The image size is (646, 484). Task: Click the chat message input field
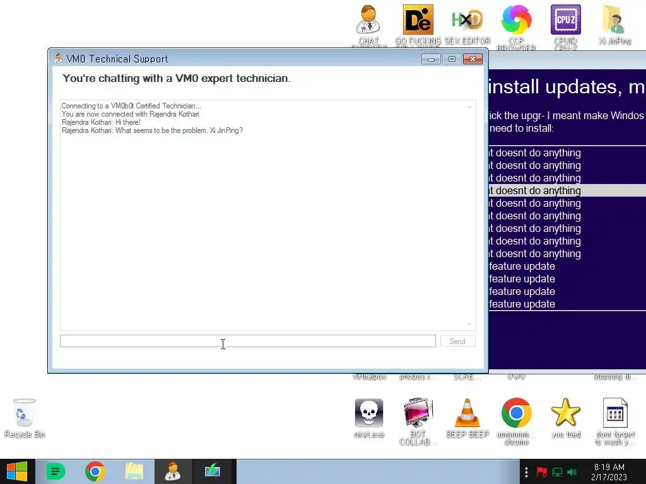[x=247, y=341]
